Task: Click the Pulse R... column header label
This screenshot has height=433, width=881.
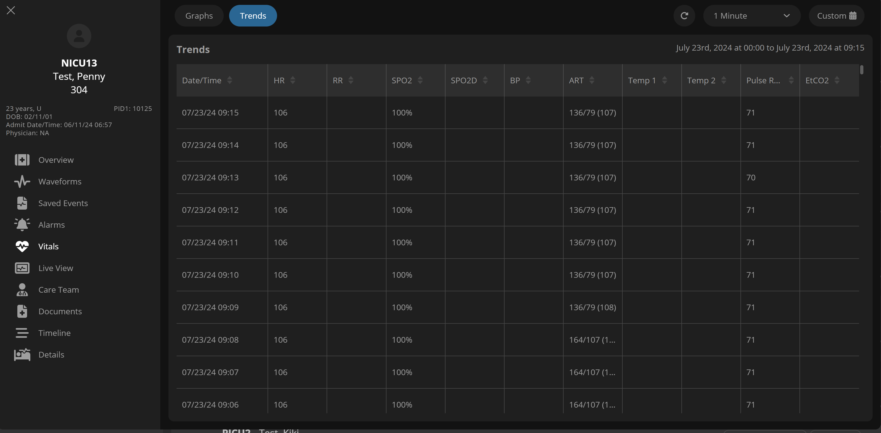Action: (763, 80)
